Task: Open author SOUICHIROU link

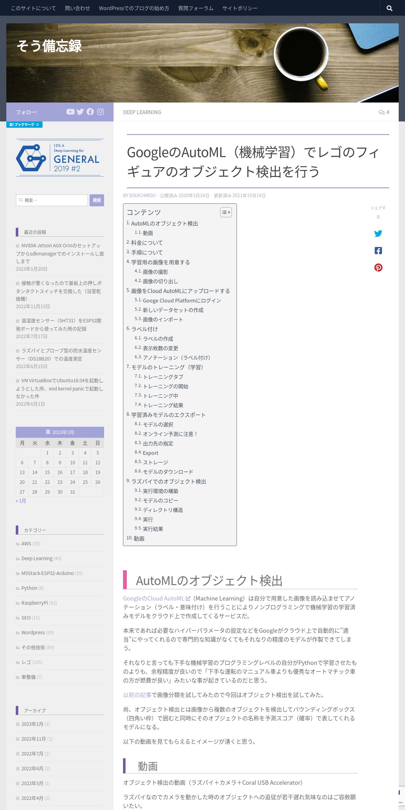Action: [142, 196]
